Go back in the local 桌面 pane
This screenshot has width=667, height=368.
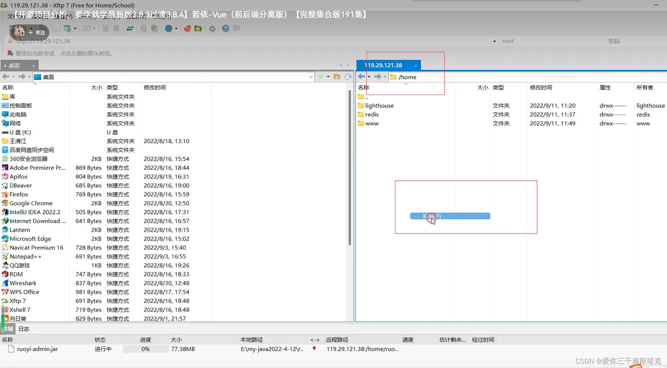click(6, 77)
